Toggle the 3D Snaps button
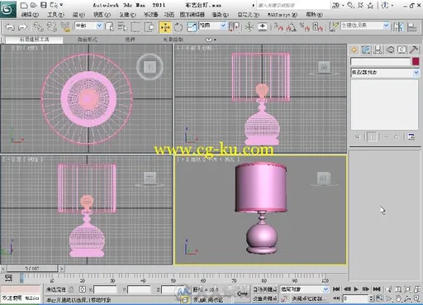 pos(278,26)
